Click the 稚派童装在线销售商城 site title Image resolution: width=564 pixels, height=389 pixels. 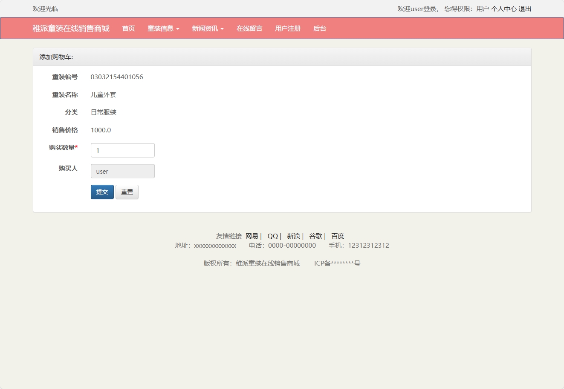(71, 28)
